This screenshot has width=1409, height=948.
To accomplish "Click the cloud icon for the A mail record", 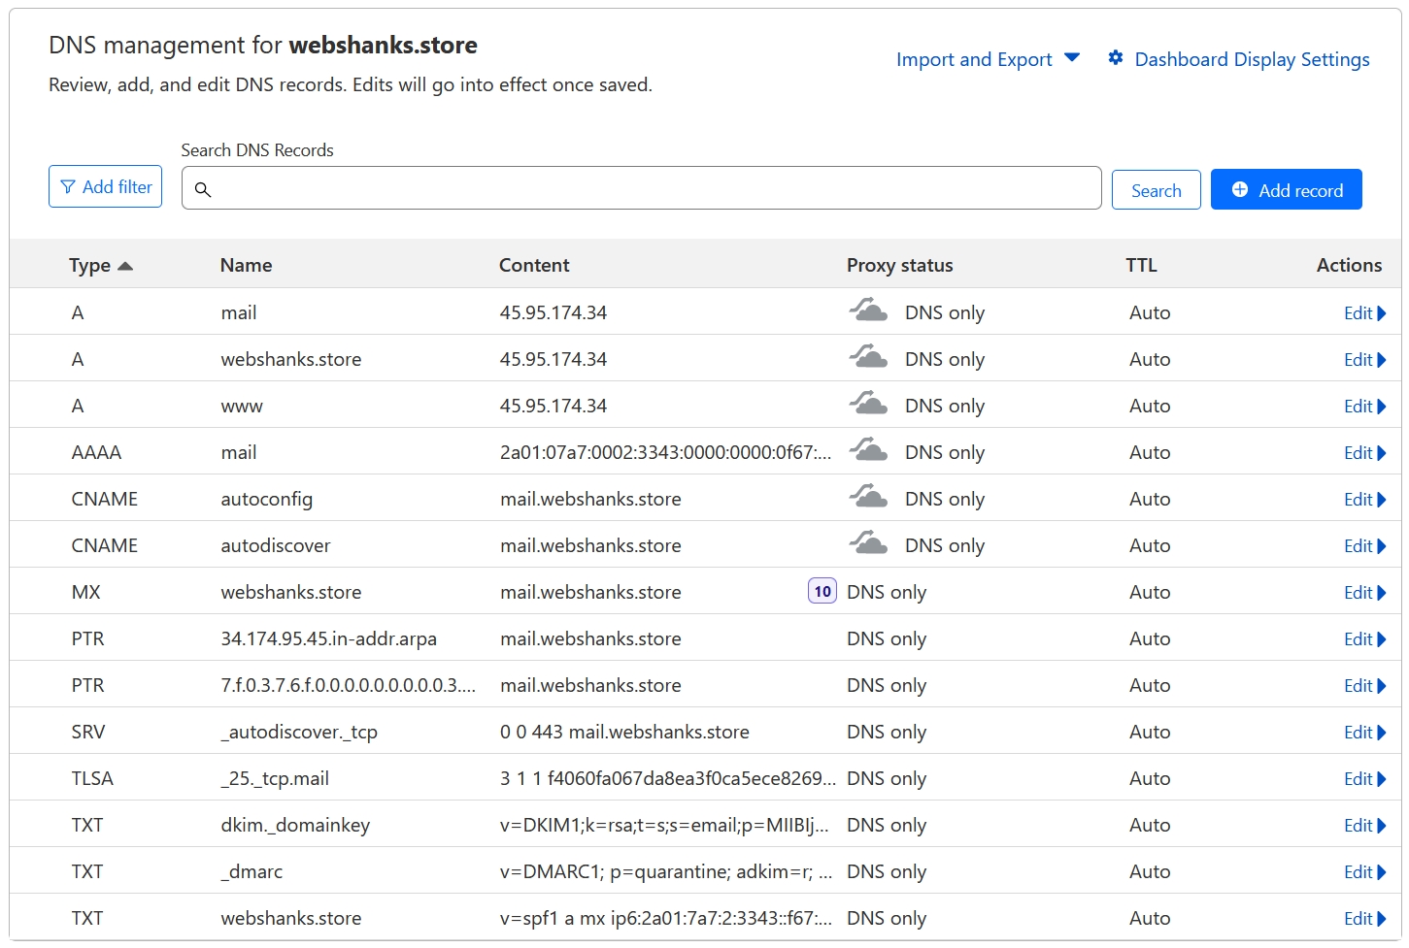I will (x=868, y=311).
